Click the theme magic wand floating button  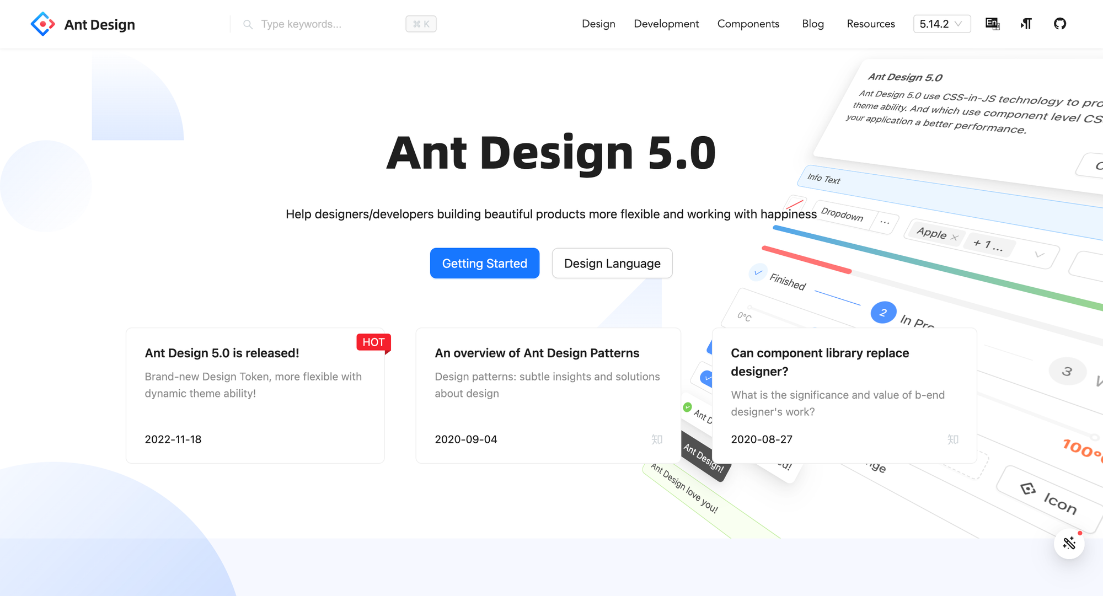tap(1069, 543)
